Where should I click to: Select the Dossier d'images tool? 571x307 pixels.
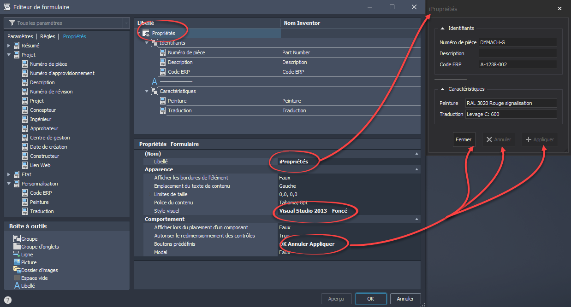point(39,270)
